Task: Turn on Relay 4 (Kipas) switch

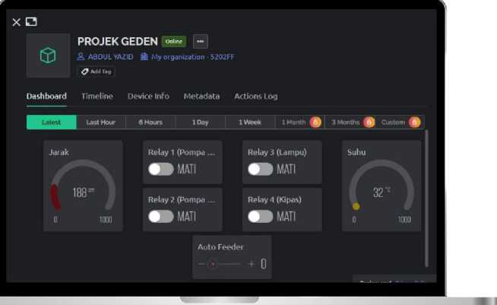Action: pyautogui.click(x=261, y=216)
